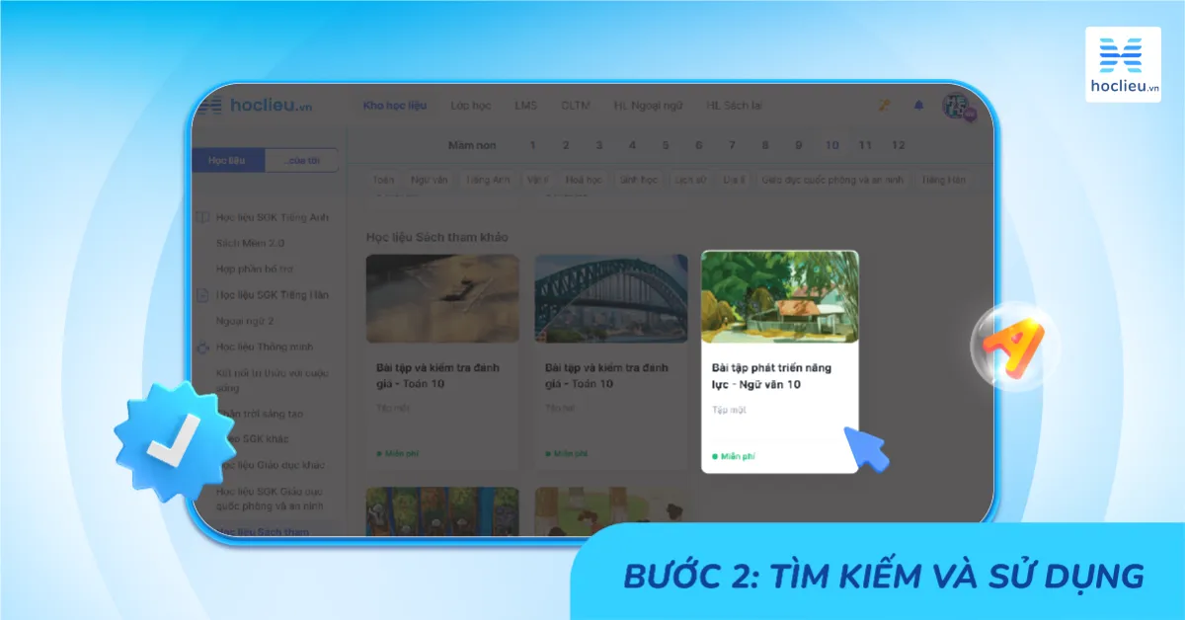Click the Học liệu Sách tham khảo heading
Image resolution: width=1185 pixels, height=620 pixels.
(436, 237)
